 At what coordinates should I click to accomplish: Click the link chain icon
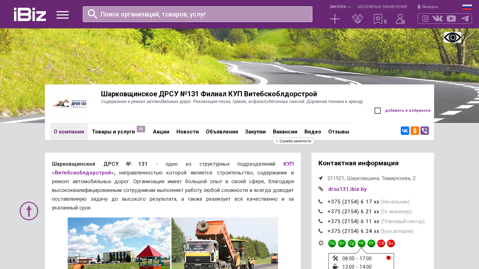point(321,189)
